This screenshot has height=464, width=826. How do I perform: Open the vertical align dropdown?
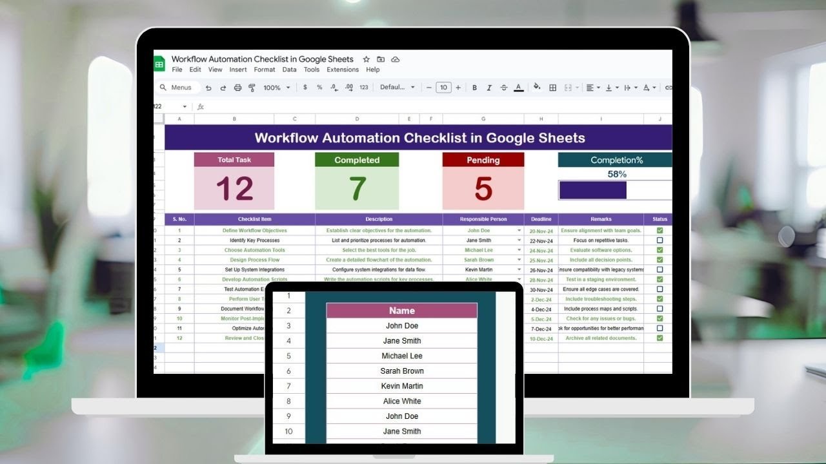coord(612,88)
